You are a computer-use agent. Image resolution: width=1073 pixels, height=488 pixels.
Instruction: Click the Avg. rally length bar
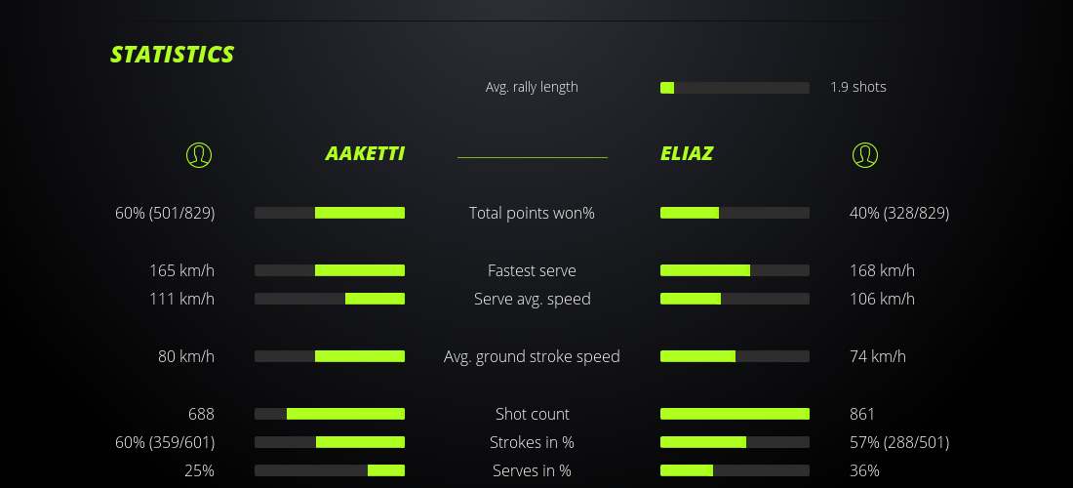pyautogui.click(x=735, y=88)
